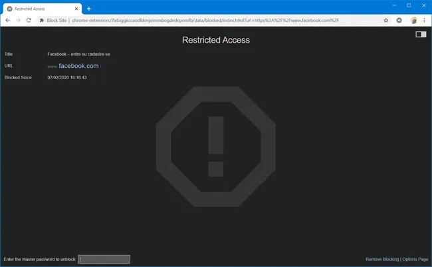
Task: Click the browser forward arrow
Action: click(x=18, y=20)
